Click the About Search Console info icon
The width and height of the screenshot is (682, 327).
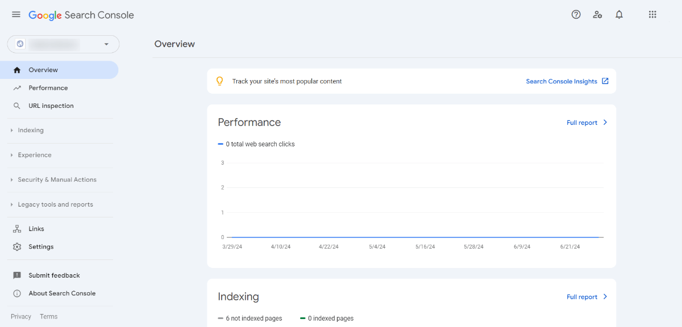coord(17,294)
